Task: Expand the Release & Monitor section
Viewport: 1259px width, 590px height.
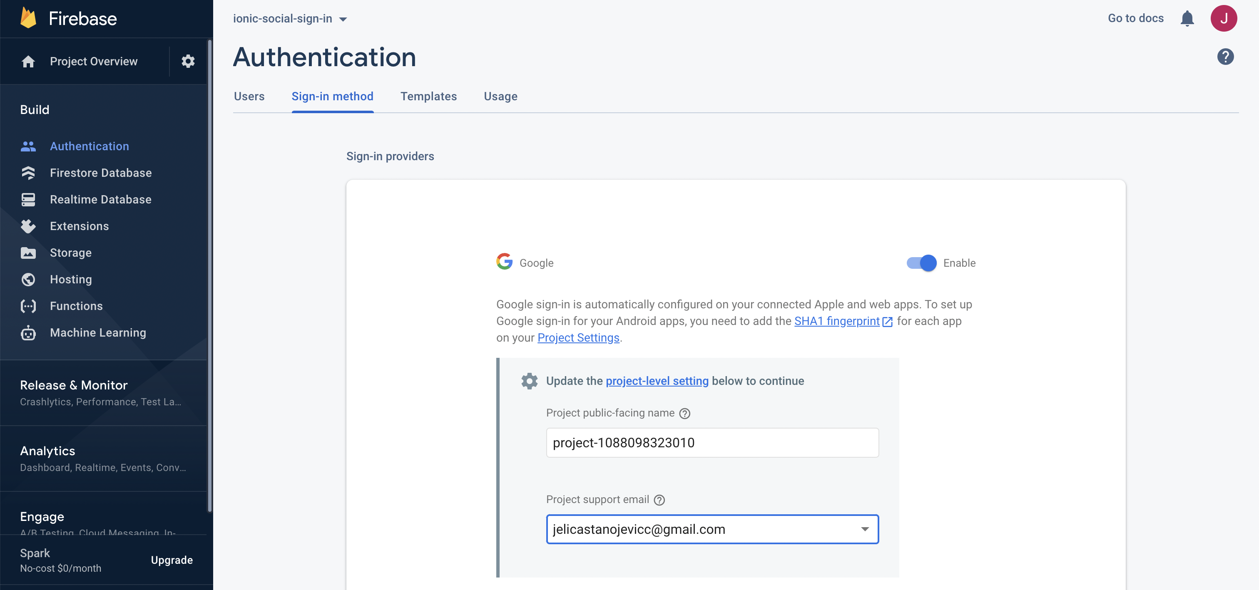Action: pyautogui.click(x=103, y=393)
